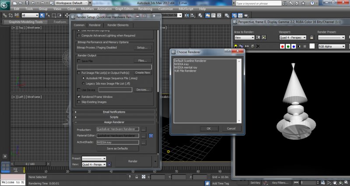
Task: Open the Help question mark icon
Action: pyautogui.click(x=312, y=3)
